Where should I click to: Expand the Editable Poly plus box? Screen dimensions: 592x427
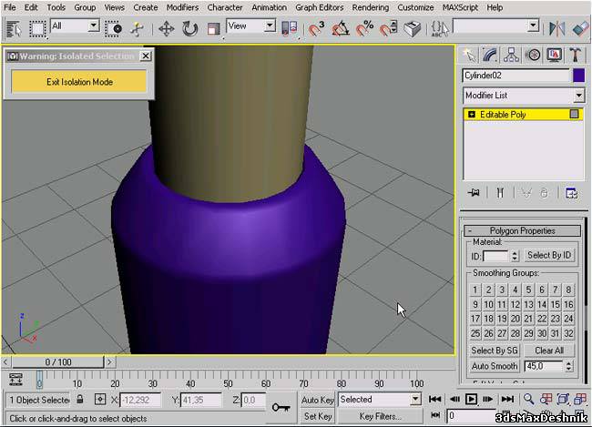click(x=472, y=114)
